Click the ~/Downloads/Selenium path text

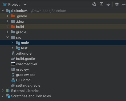point(48,11)
